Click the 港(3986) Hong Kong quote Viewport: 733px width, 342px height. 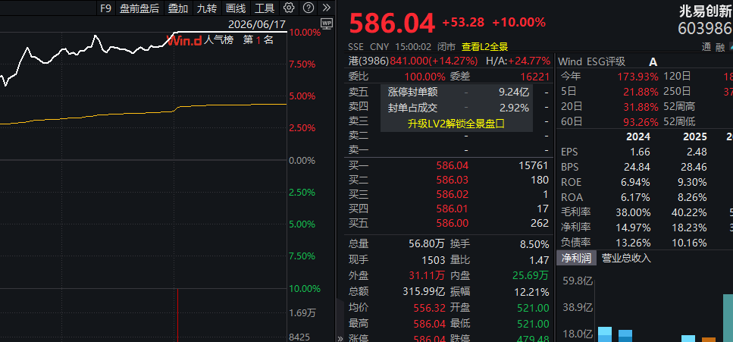click(x=413, y=61)
